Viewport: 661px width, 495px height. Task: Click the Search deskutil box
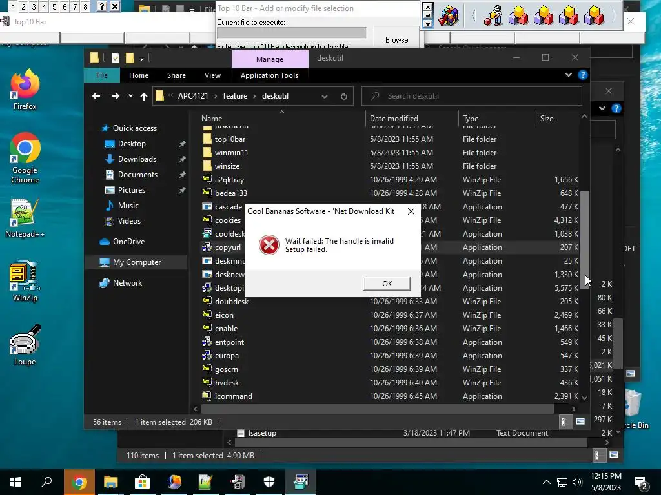471,96
